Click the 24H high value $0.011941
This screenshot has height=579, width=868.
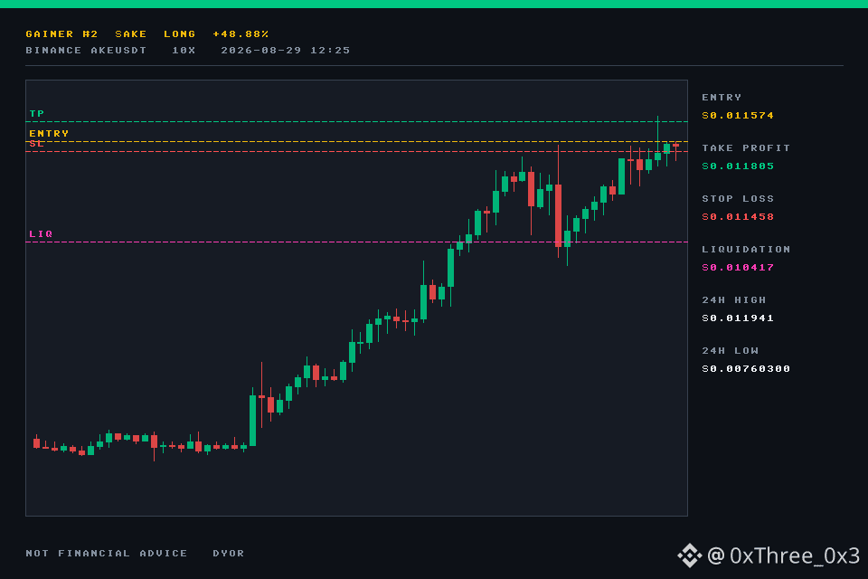point(738,318)
